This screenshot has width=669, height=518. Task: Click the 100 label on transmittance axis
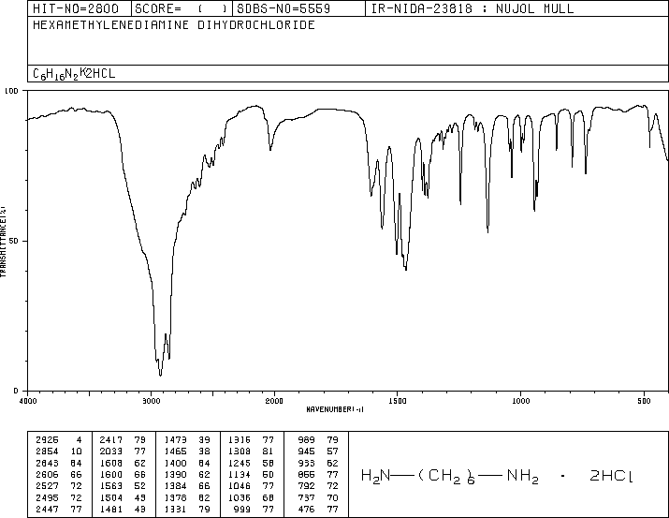coord(11,91)
